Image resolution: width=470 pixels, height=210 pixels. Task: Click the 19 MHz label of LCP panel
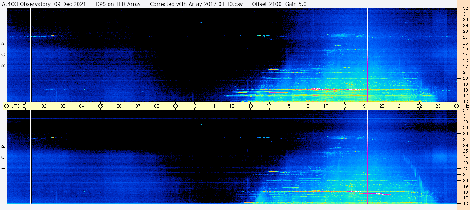point(465,186)
